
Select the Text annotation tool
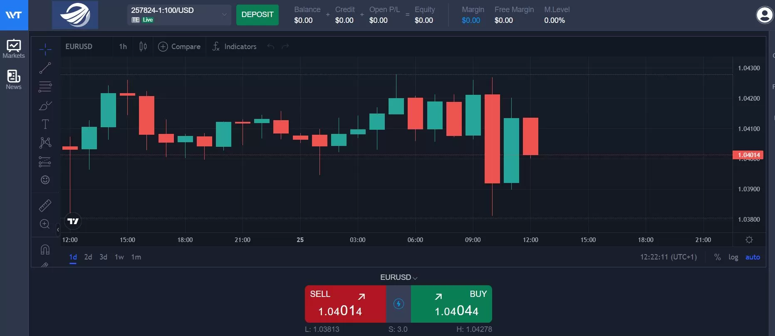(x=45, y=124)
